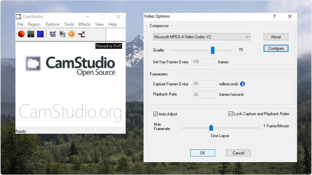The width and height of the screenshot is (312, 175).
Task: Click the 1 Frame/Minute label
Action: coord(276,126)
